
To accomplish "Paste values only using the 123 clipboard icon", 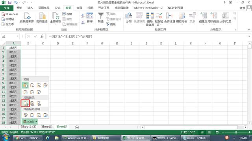I will pyautogui.click(x=25, y=103).
